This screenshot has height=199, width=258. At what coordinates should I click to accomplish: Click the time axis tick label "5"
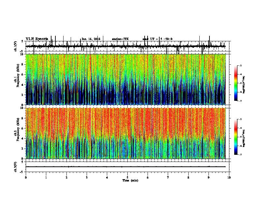pos(127,178)
